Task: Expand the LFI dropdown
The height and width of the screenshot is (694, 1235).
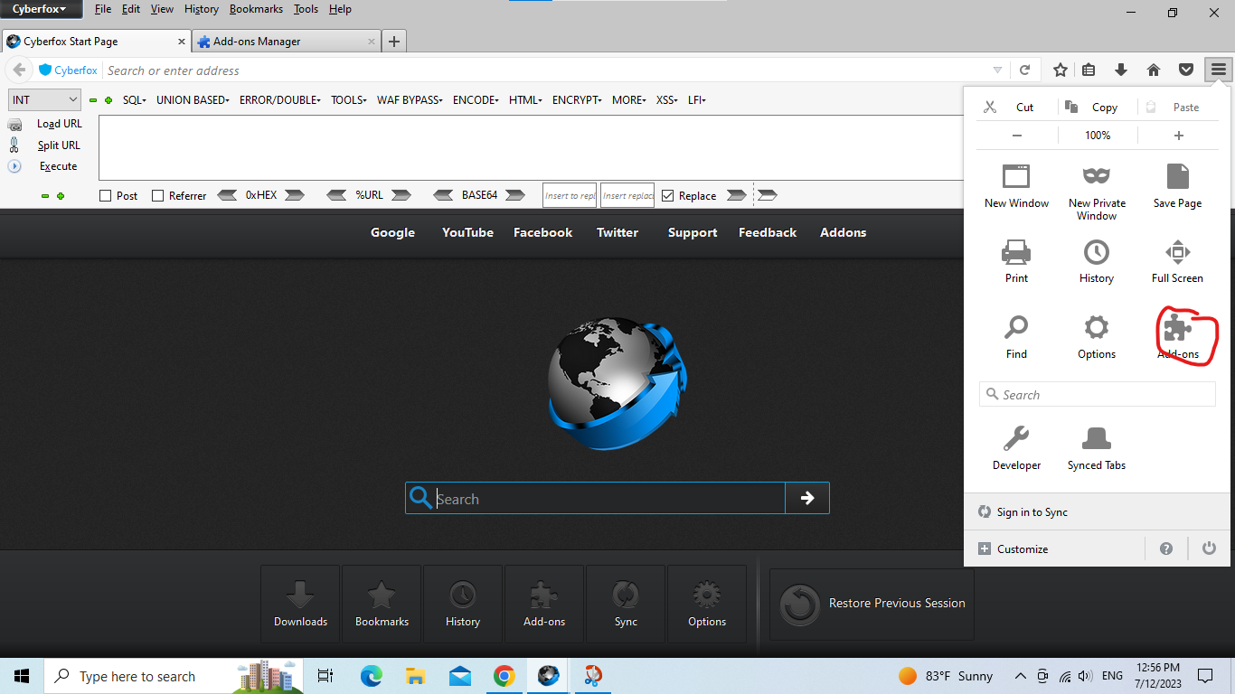Action: 696,99
